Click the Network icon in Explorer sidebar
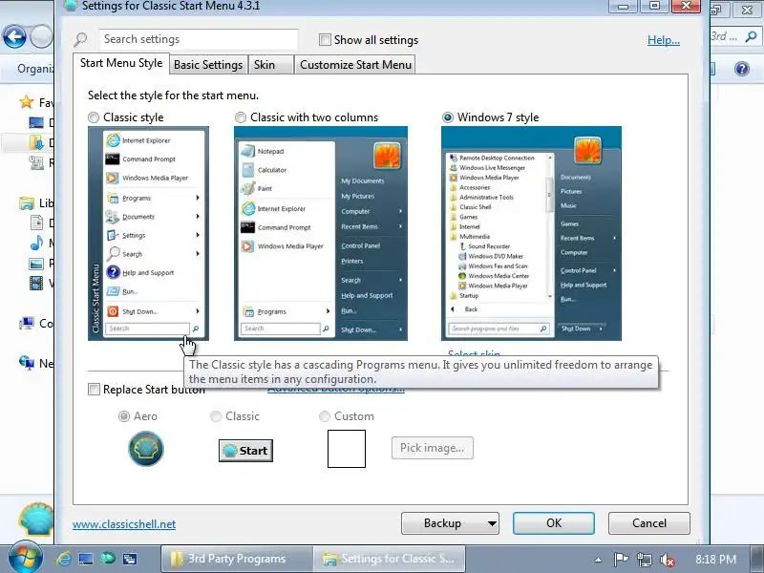 pos(27,363)
